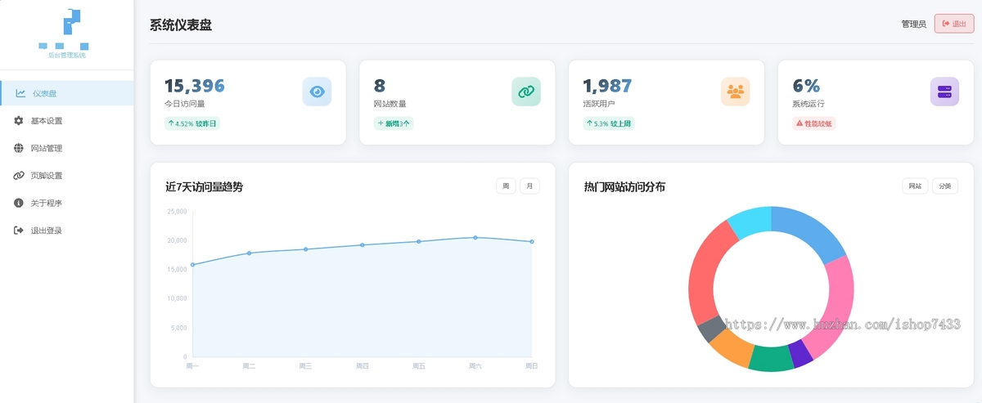Choose 退出登录 in sidebar

[x=67, y=231]
